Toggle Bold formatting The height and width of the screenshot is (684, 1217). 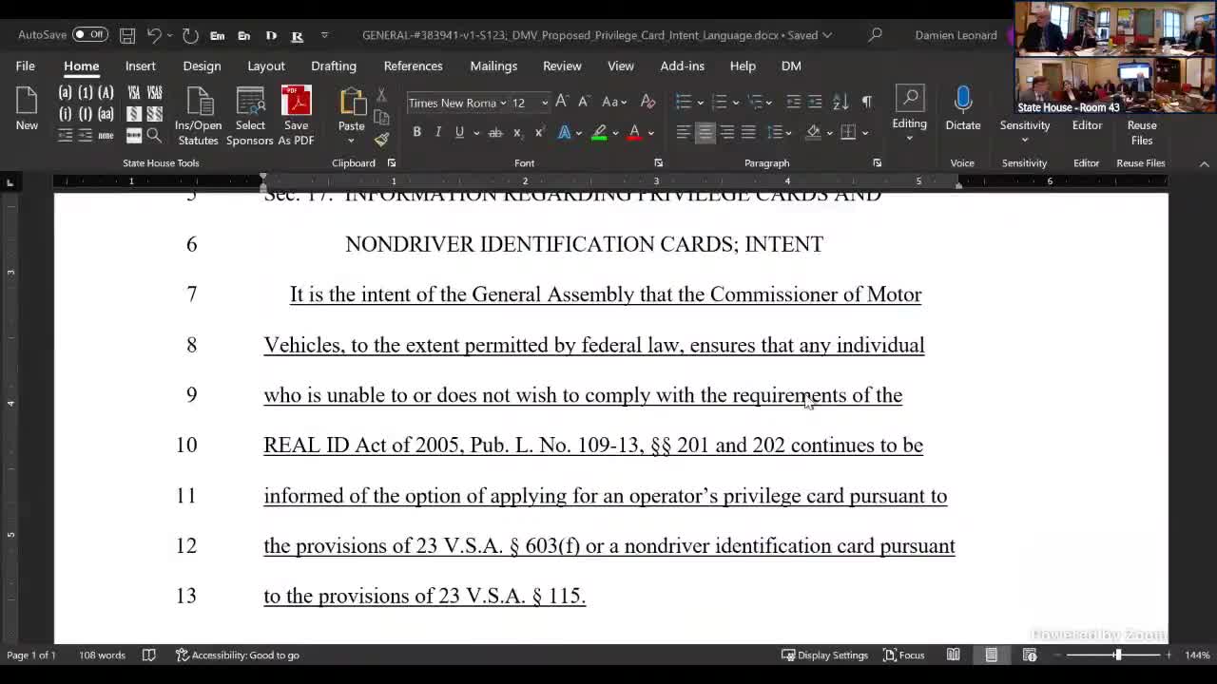416,133
